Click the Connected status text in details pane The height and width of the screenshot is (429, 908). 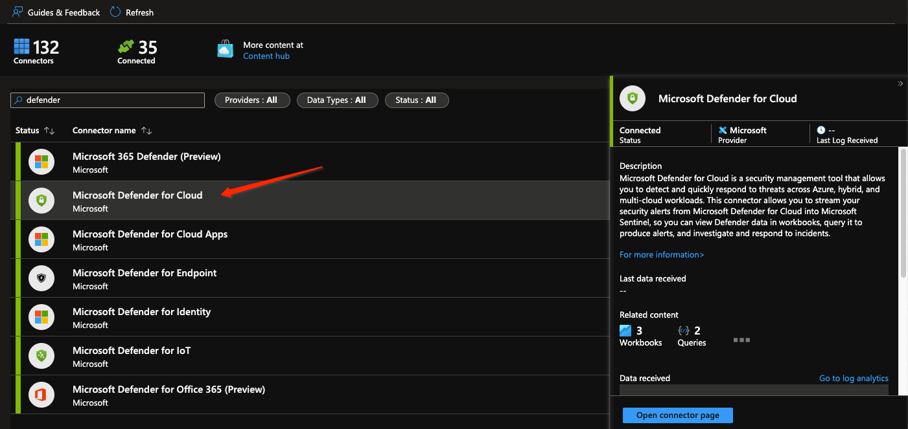tap(640, 130)
